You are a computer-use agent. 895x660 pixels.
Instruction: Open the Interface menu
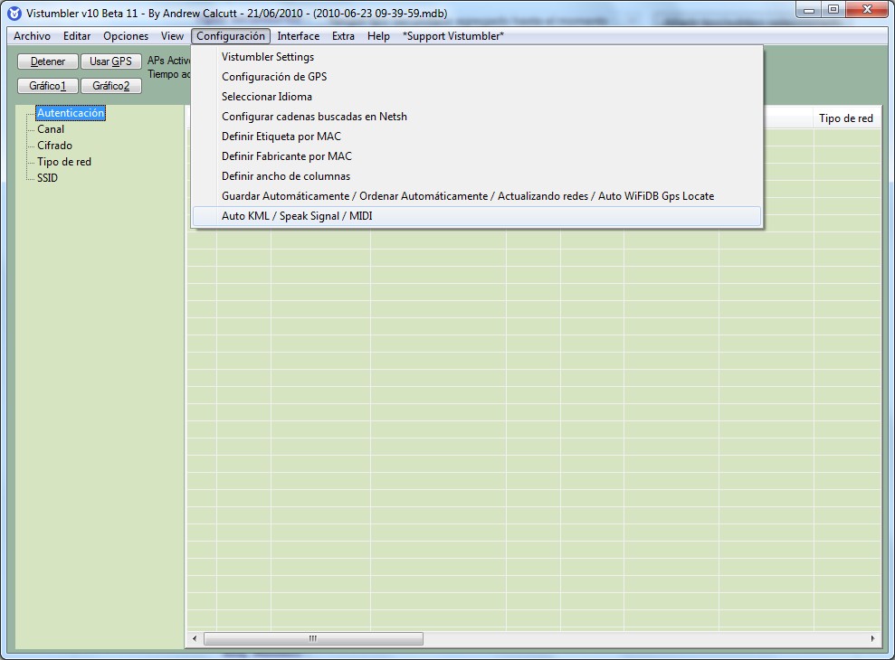(299, 36)
